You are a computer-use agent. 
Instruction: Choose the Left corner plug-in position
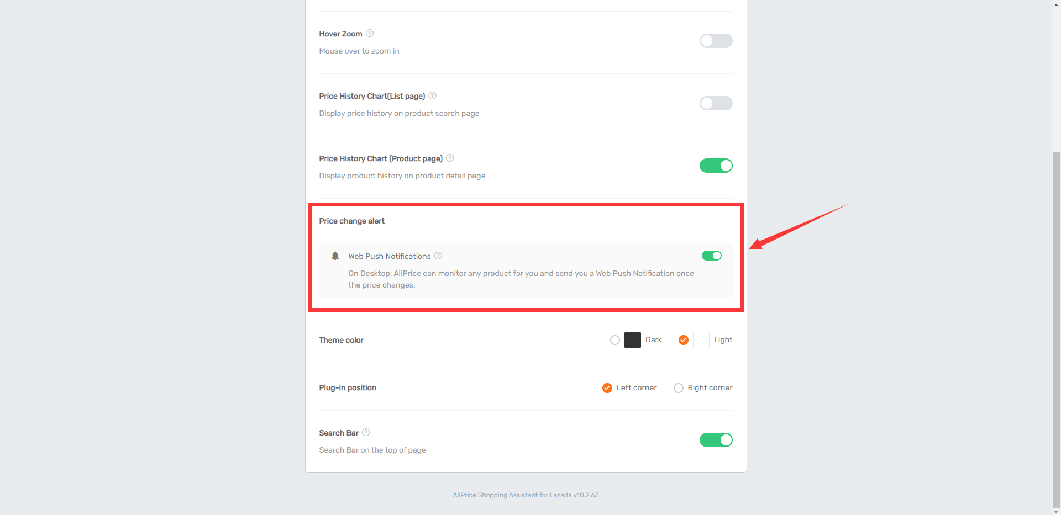(x=607, y=388)
